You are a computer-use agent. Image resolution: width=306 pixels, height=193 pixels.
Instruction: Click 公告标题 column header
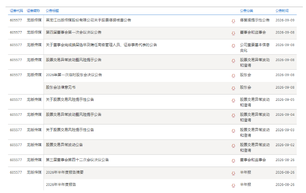click(x=52, y=11)
